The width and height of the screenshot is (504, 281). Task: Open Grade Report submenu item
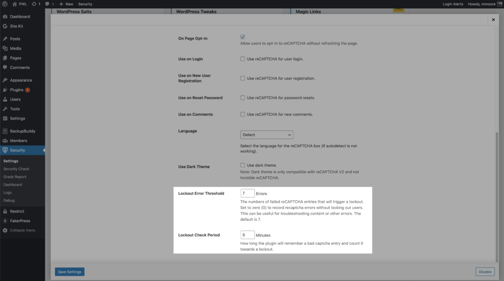(x=15, y=177)
